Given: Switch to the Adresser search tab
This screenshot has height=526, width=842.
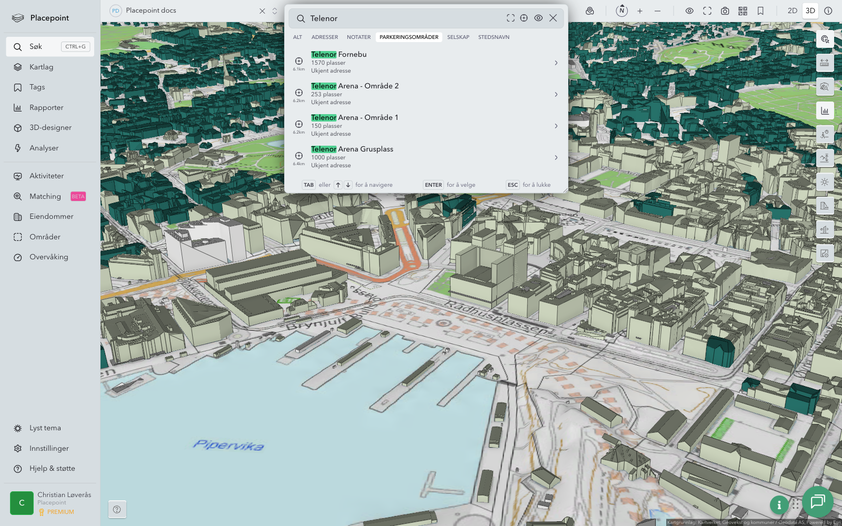Looking at the screenshot, I should point(325,37).
